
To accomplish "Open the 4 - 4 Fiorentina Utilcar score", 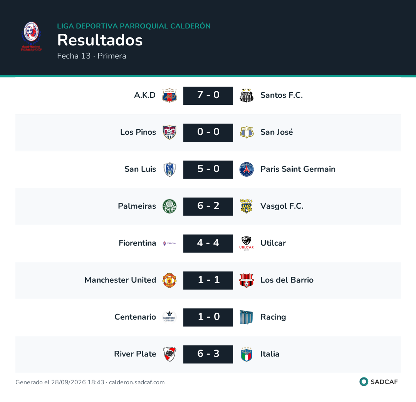I will (208, 243).
